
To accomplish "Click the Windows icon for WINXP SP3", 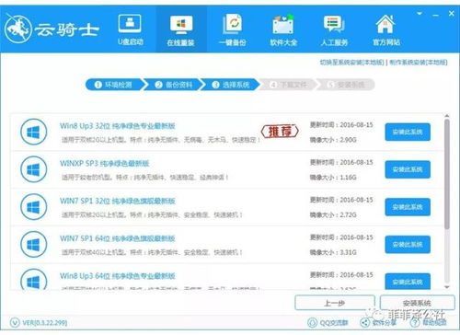I will [x=34, y=169].
